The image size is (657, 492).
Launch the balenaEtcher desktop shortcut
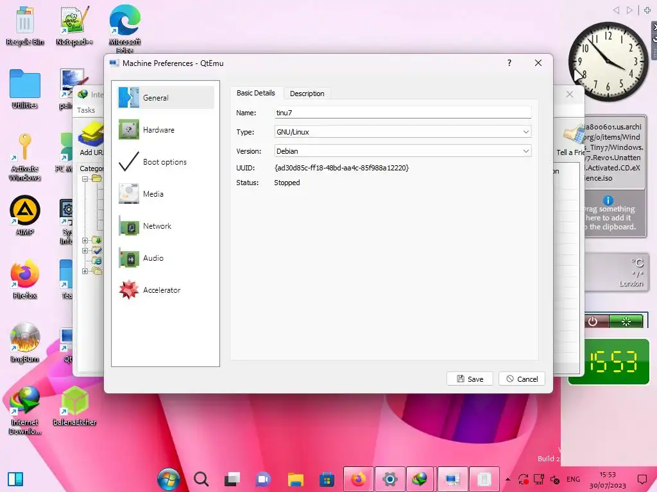click(74, 406)
